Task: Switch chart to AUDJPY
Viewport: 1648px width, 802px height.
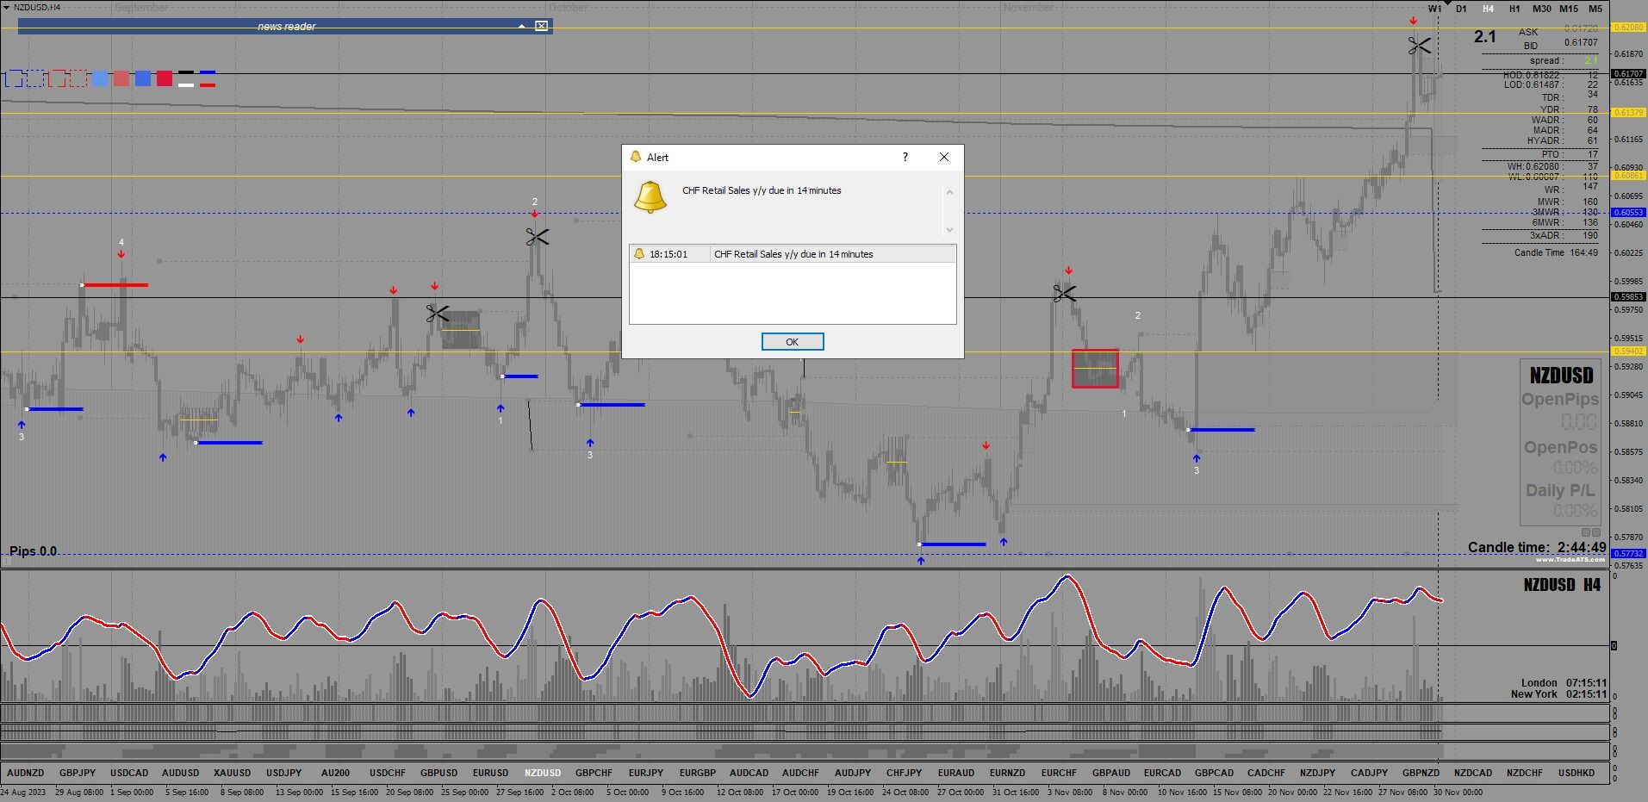Action: click(x=853, y=773)
